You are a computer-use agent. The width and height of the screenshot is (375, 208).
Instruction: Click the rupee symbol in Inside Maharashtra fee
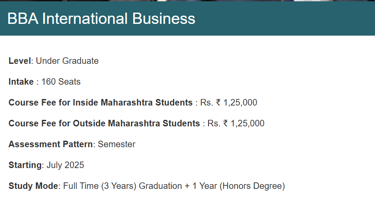(218, 102)
